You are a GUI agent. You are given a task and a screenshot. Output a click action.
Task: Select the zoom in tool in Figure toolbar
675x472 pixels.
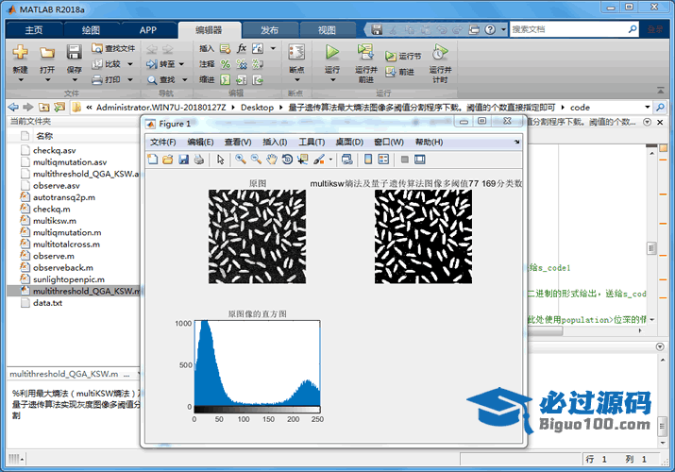point(241,160)
